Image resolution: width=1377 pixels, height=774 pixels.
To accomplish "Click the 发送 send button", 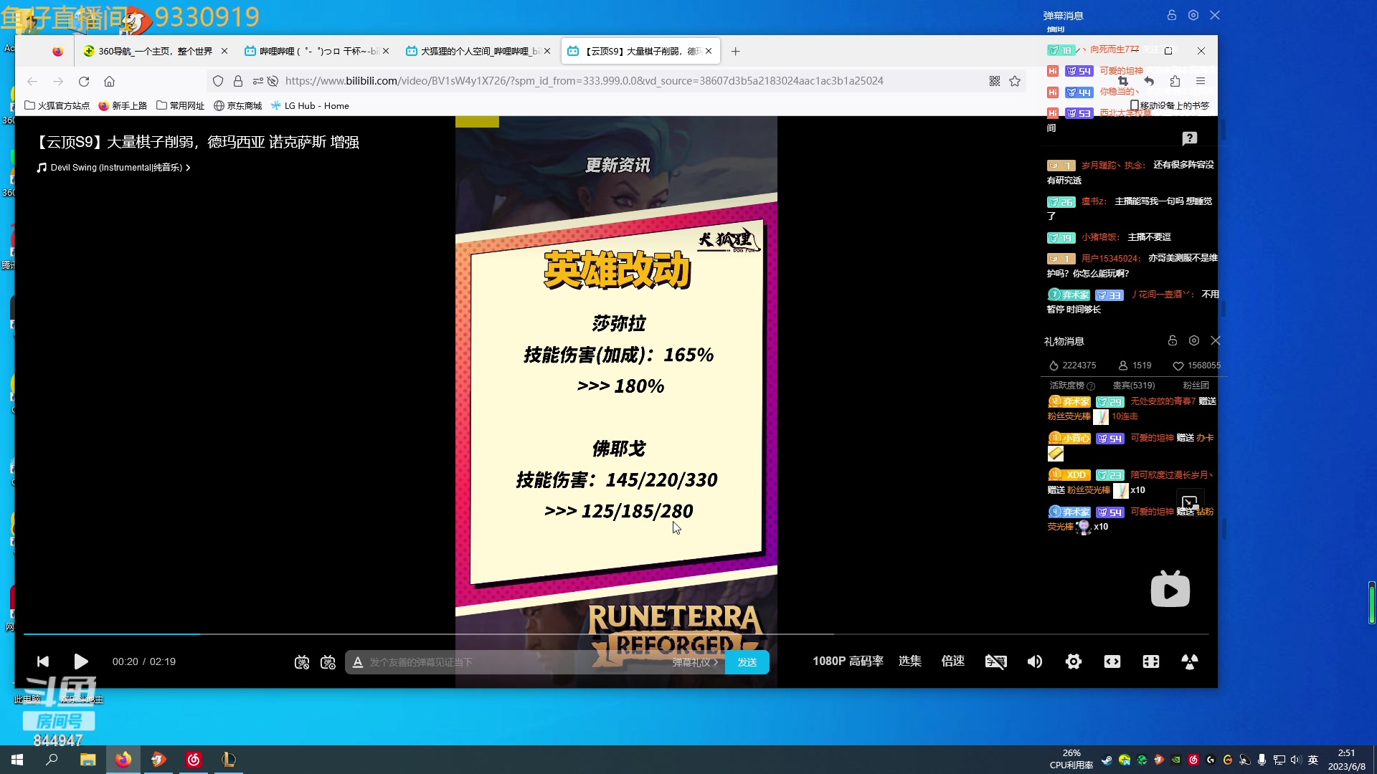I will 747,662.
